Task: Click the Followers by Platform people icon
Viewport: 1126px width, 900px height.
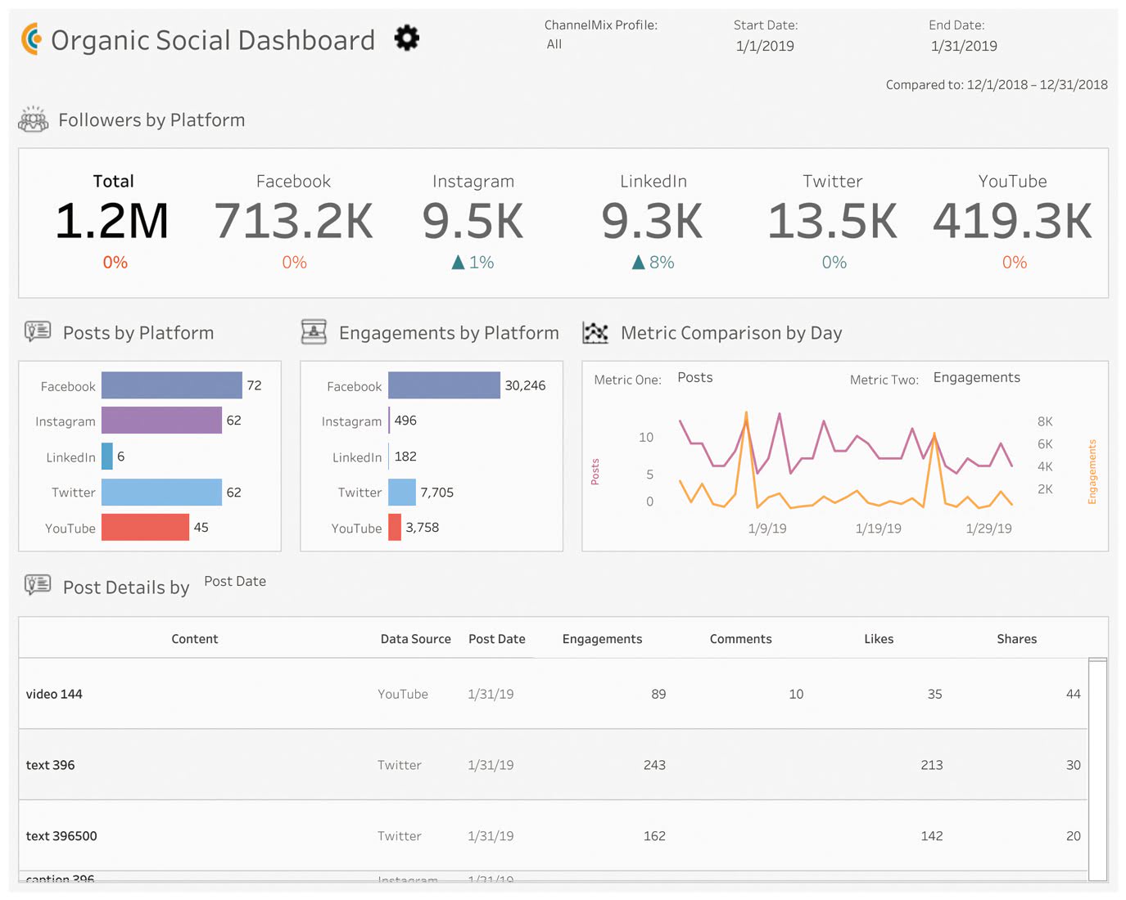Action: tap(34, 119)
